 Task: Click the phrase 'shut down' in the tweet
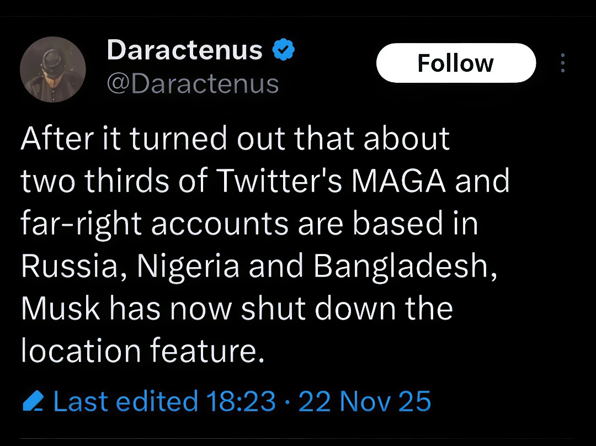click(315, 308)
